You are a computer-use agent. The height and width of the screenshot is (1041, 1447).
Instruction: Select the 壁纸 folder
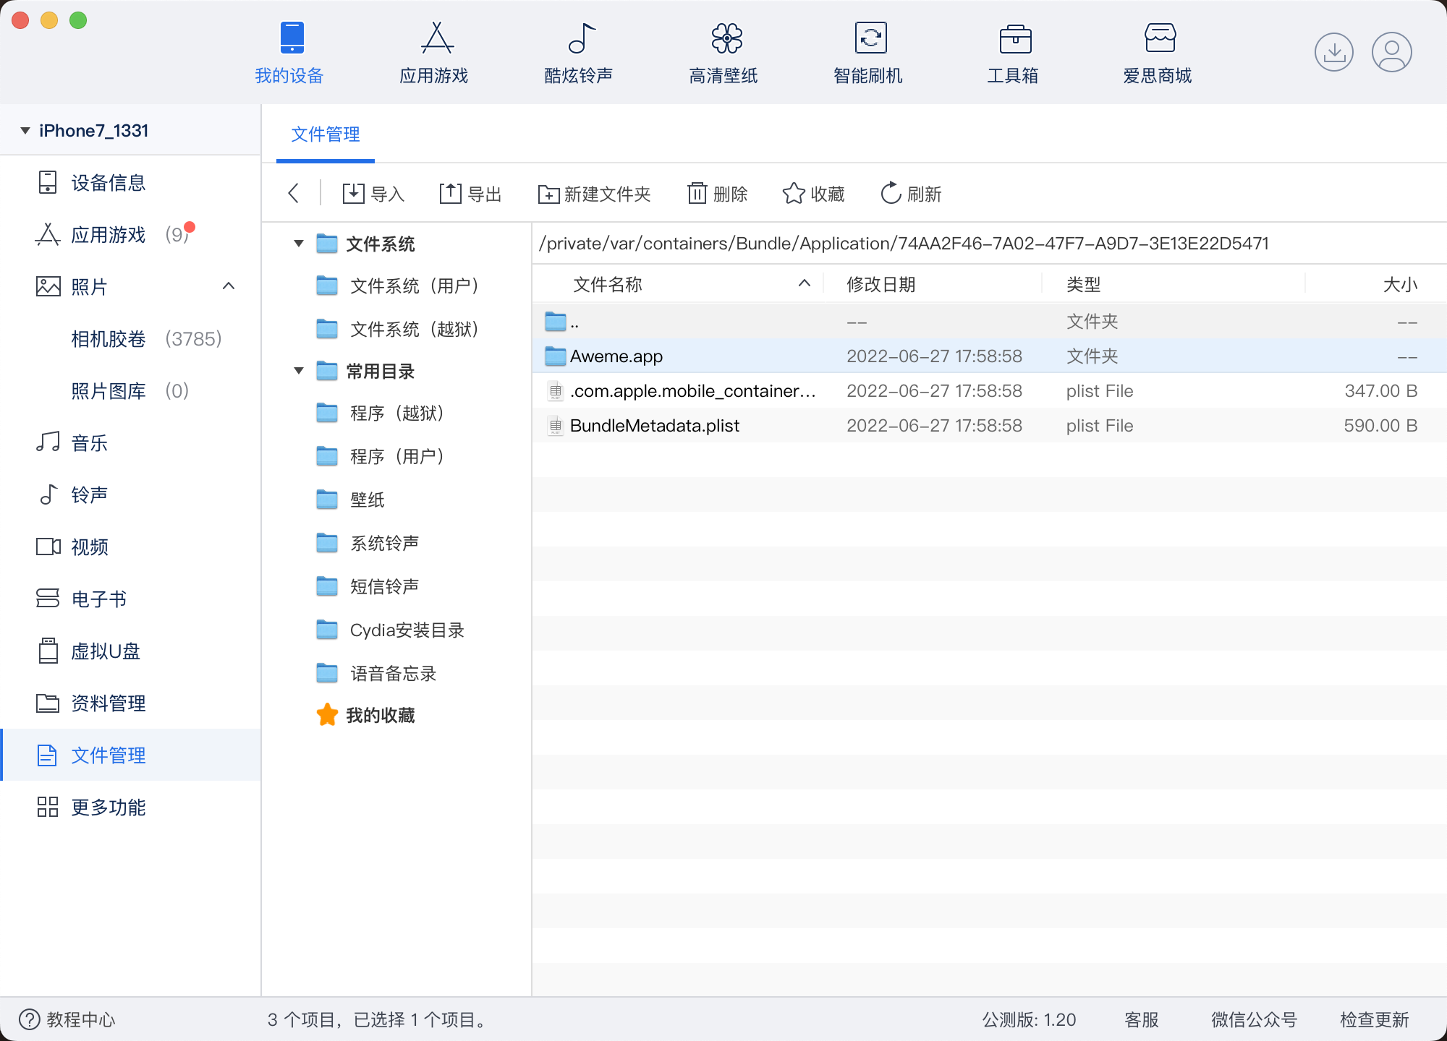tap(350, 500)
